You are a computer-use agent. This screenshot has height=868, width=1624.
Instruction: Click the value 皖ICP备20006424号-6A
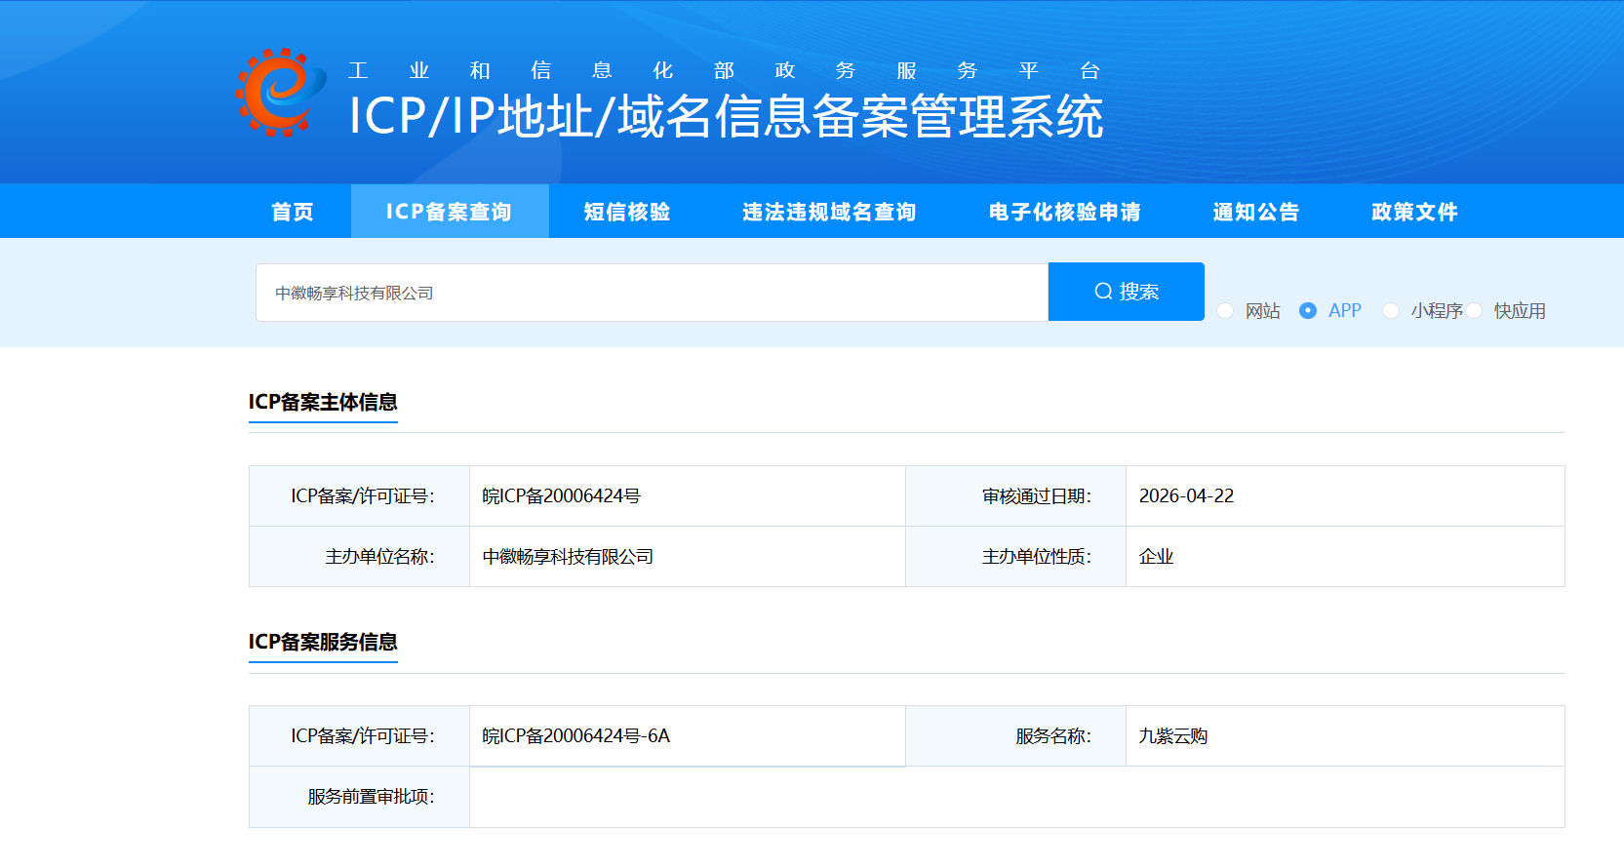pyautogui.click(x=576, y=736)
